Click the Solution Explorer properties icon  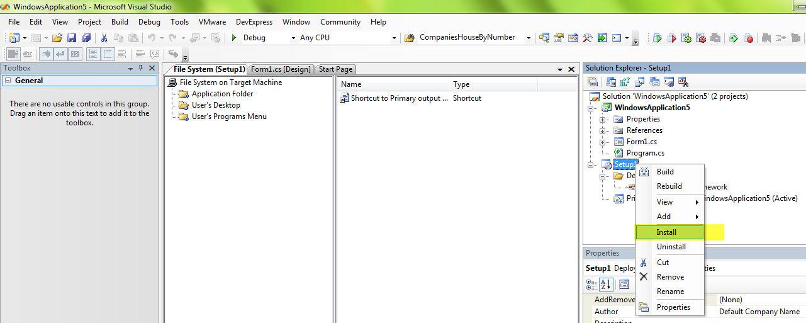[x=593, y=82]
